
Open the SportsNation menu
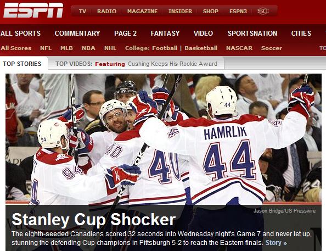[x=252, y=34]
